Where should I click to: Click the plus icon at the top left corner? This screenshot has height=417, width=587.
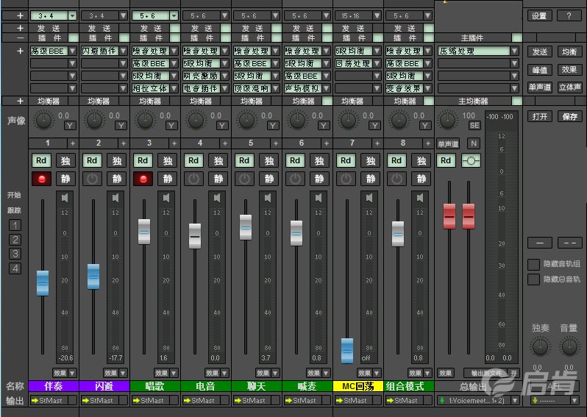tap(20, 15)
